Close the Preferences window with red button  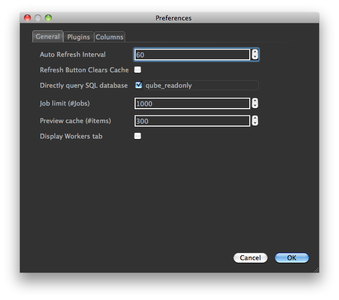pos(27,18)
